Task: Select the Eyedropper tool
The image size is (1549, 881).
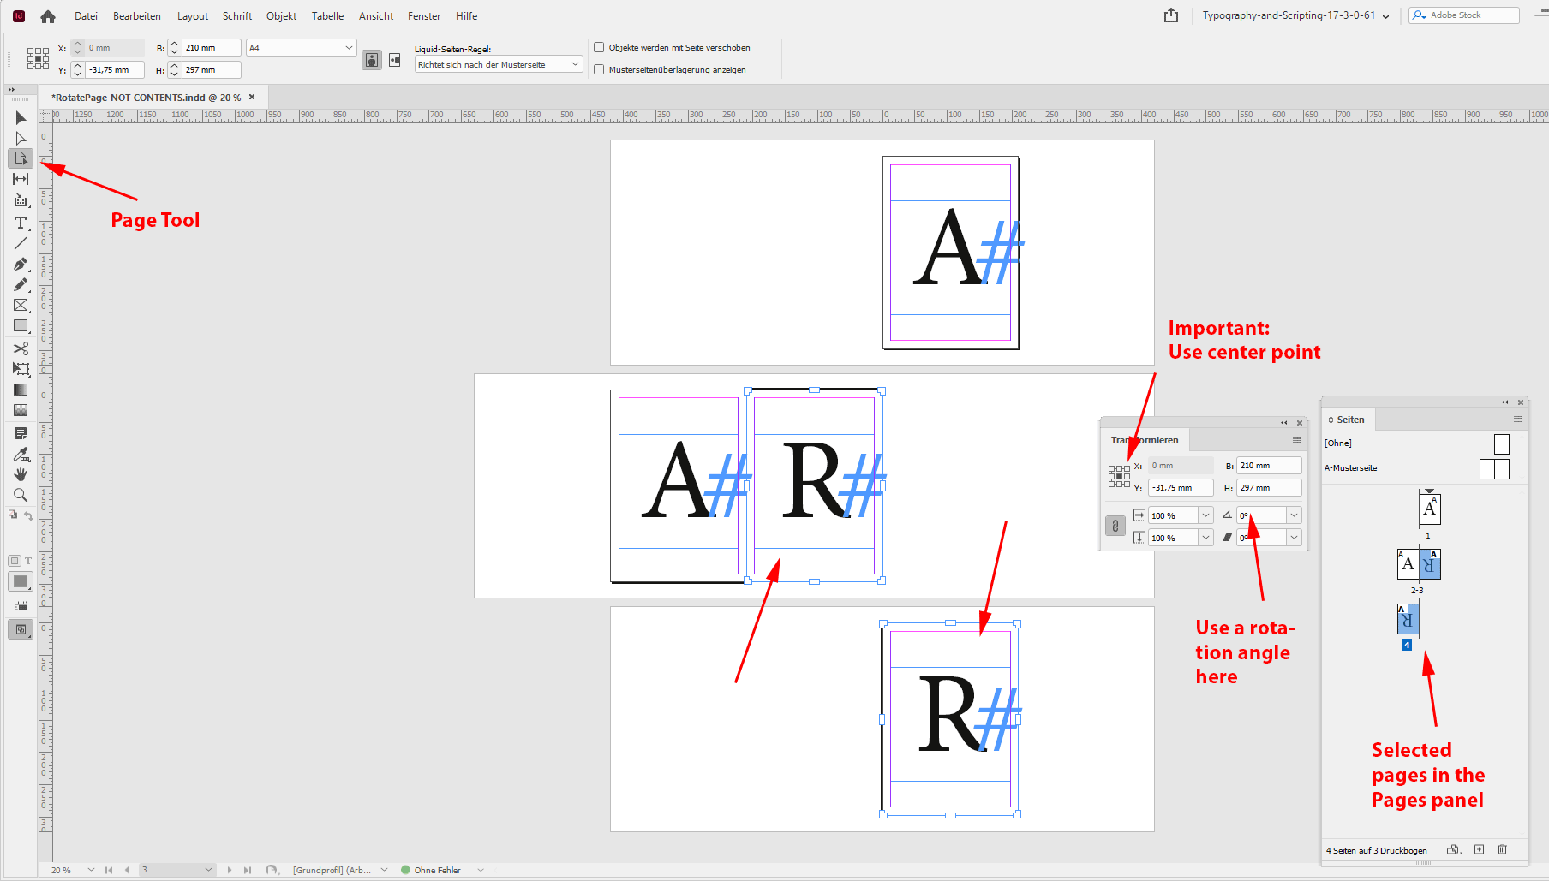Action: coord(20,454)
